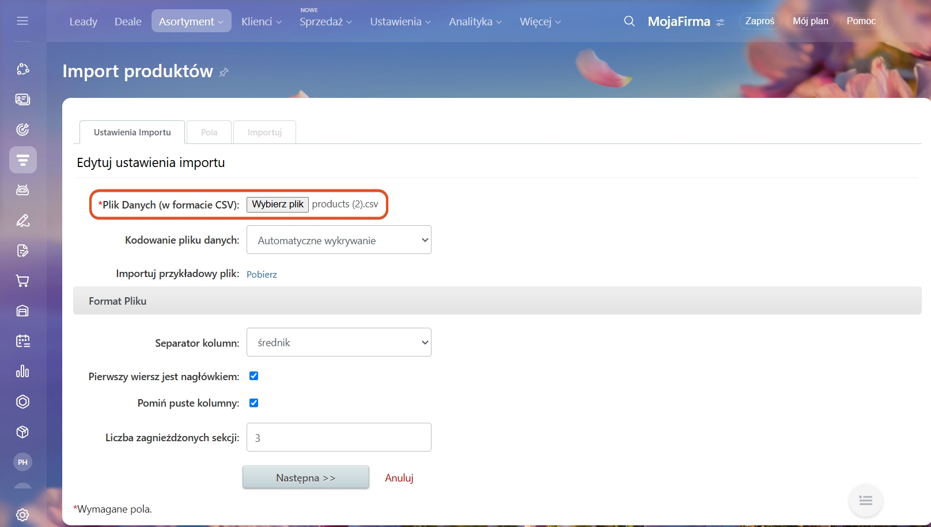Open the bar chart analytics sidebar icon
Image resolution: width=931 pixels, height=527 pixels.
pyautogui.click(x=22, y=371)
